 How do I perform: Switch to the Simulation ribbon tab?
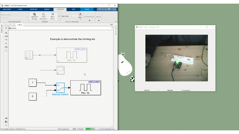tap(7, 9)
